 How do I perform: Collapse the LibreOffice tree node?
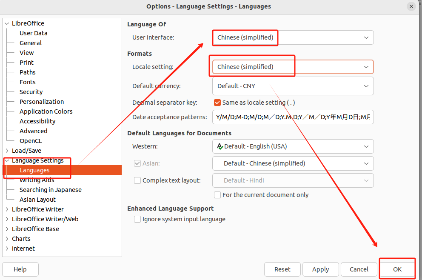pos(7,23)
